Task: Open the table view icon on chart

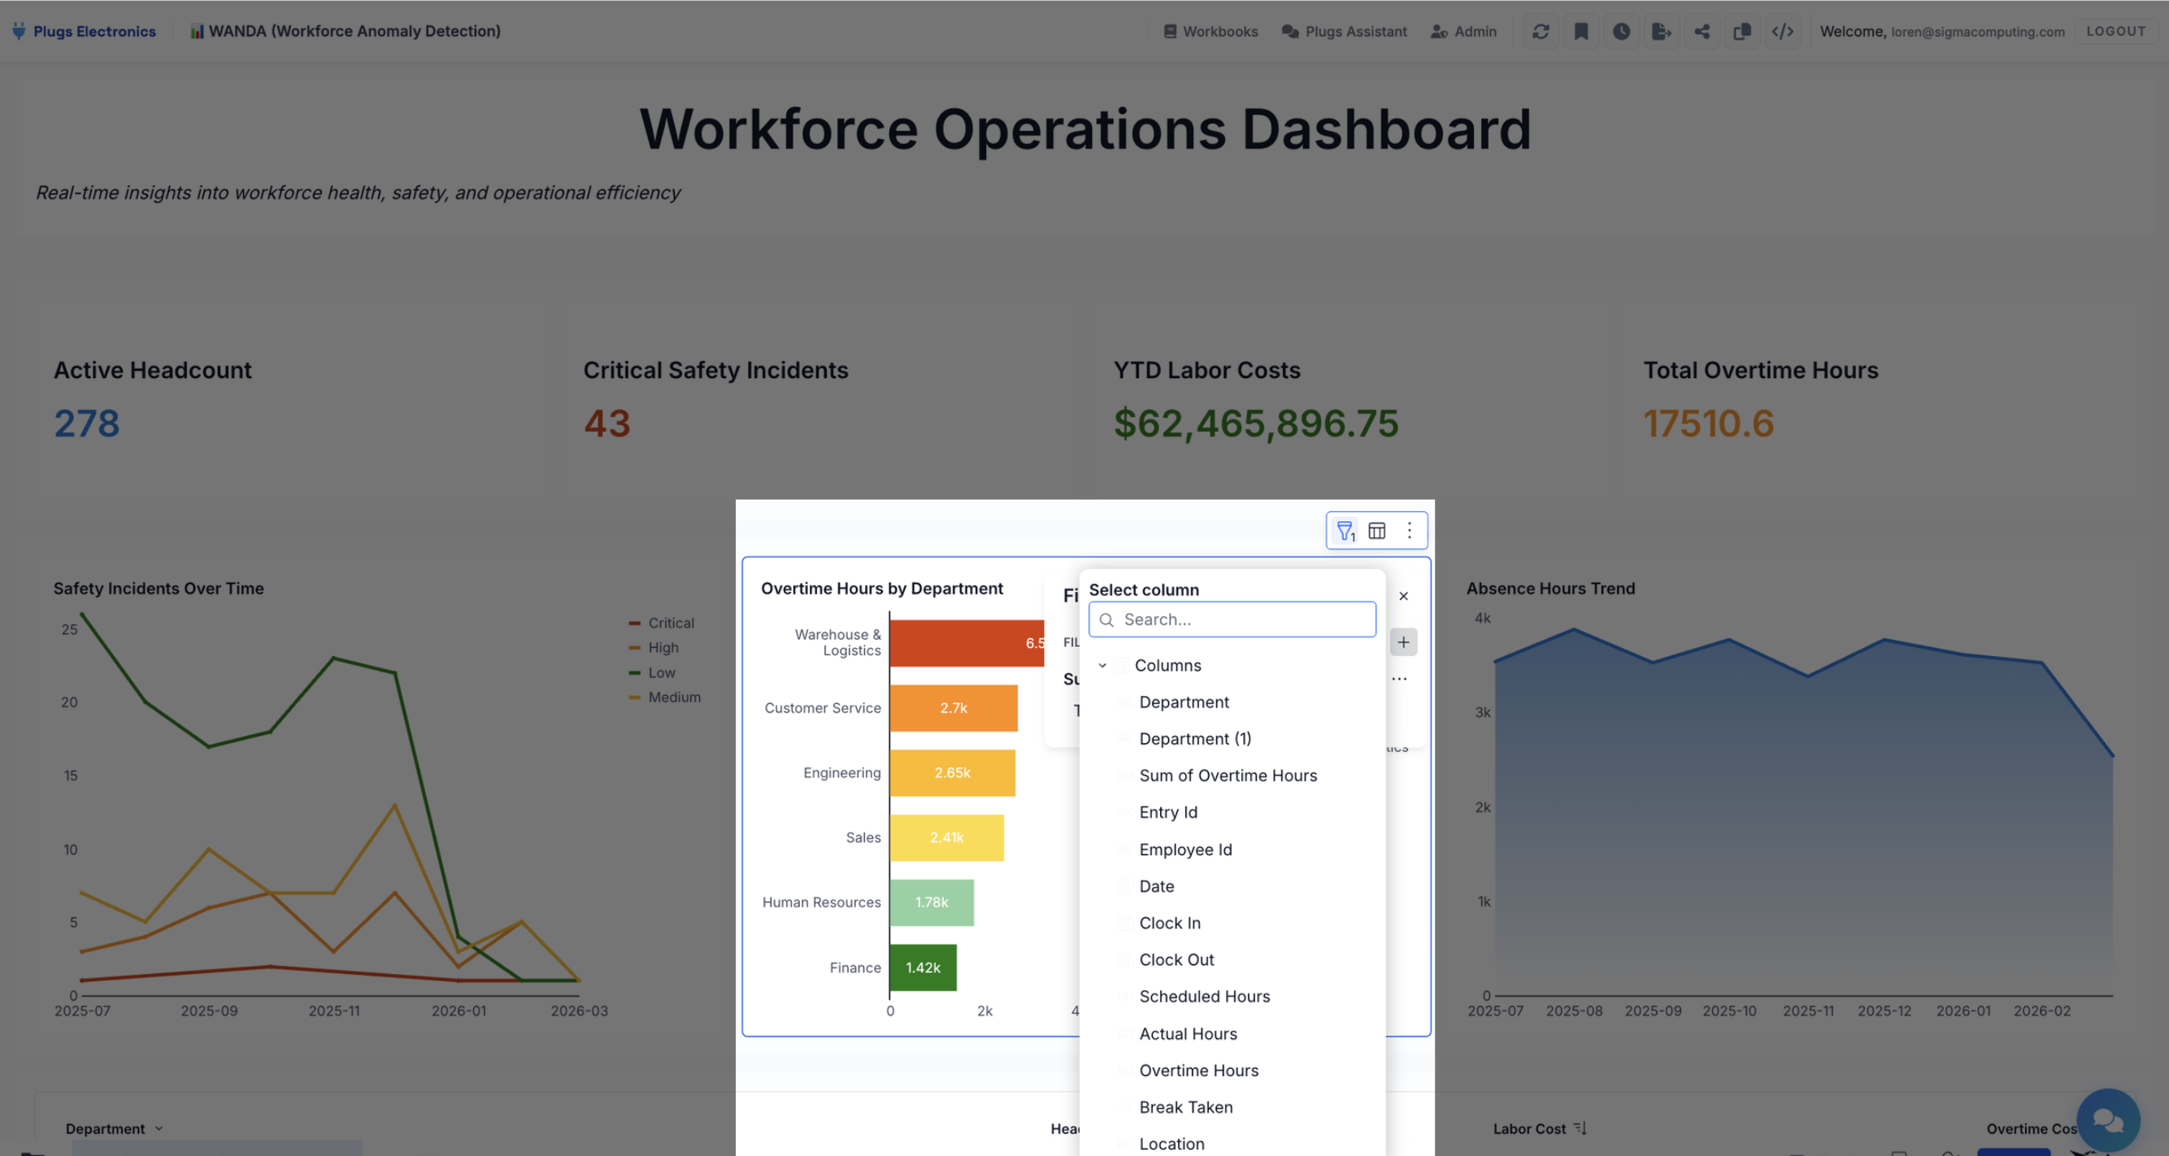Action: click(1376, 530)
